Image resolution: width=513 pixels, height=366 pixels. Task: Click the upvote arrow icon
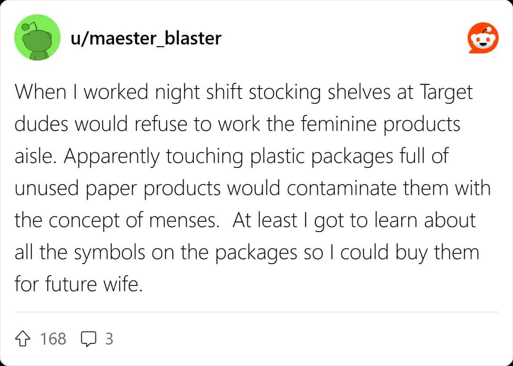pyautogui.click(x=24, y=339)
